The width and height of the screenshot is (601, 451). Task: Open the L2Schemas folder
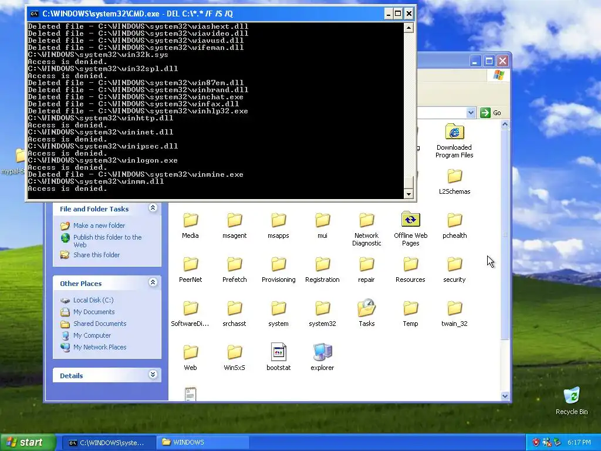pyautogui.click(x=455, y=182)
